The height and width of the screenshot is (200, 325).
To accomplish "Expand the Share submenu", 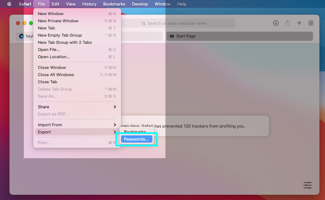I will pos(77,107).
